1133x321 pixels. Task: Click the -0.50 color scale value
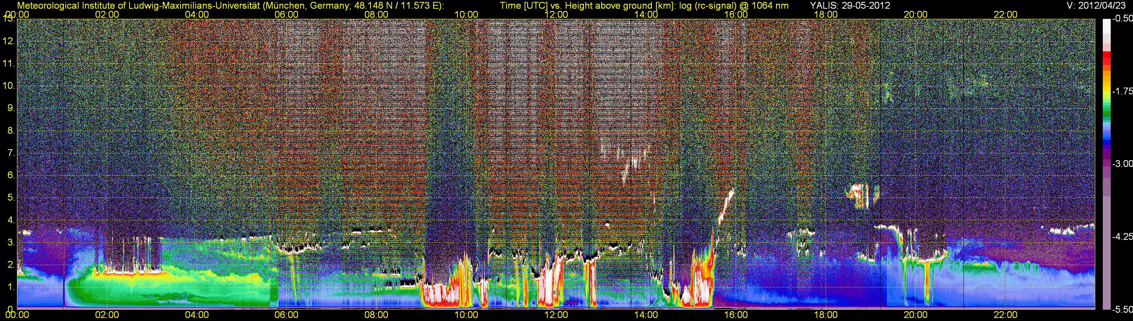pyautogui.click(x=1122, y=19)
